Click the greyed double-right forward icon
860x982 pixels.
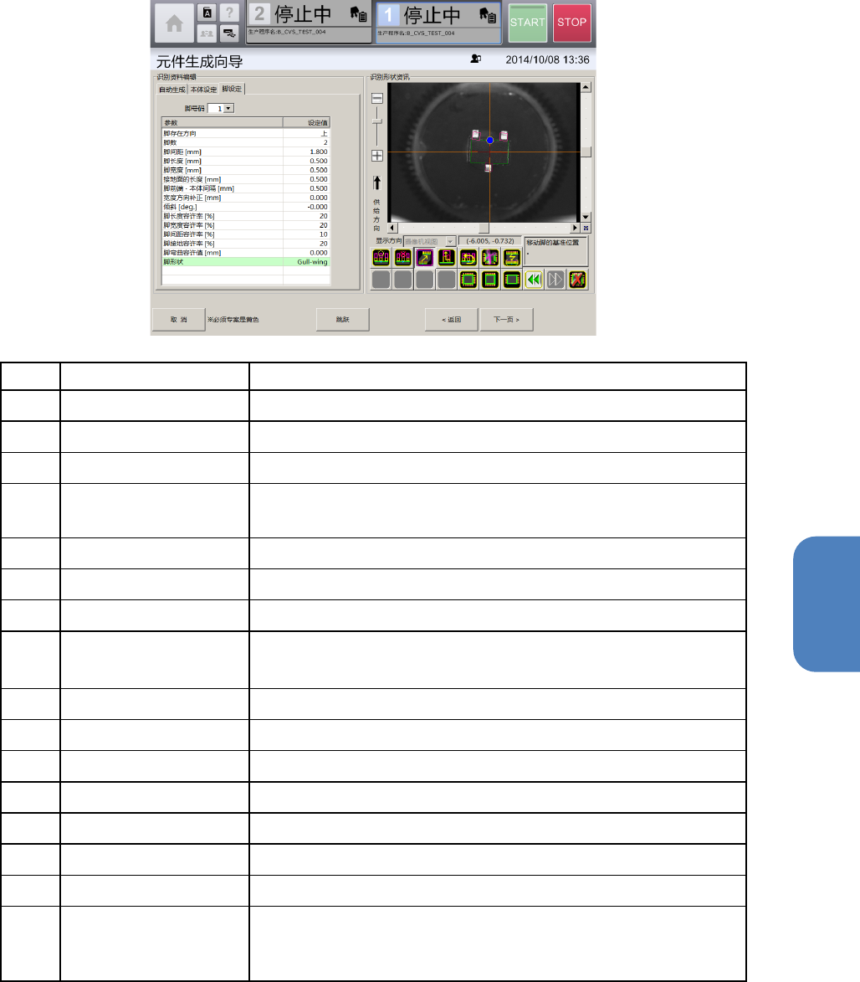tap(555, 280)
